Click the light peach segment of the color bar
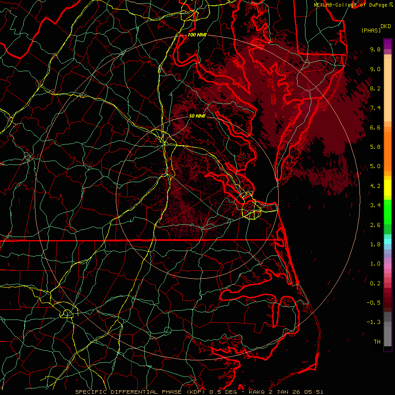The height and width of the screenshot is (395, 395). (x=388, y=90)
